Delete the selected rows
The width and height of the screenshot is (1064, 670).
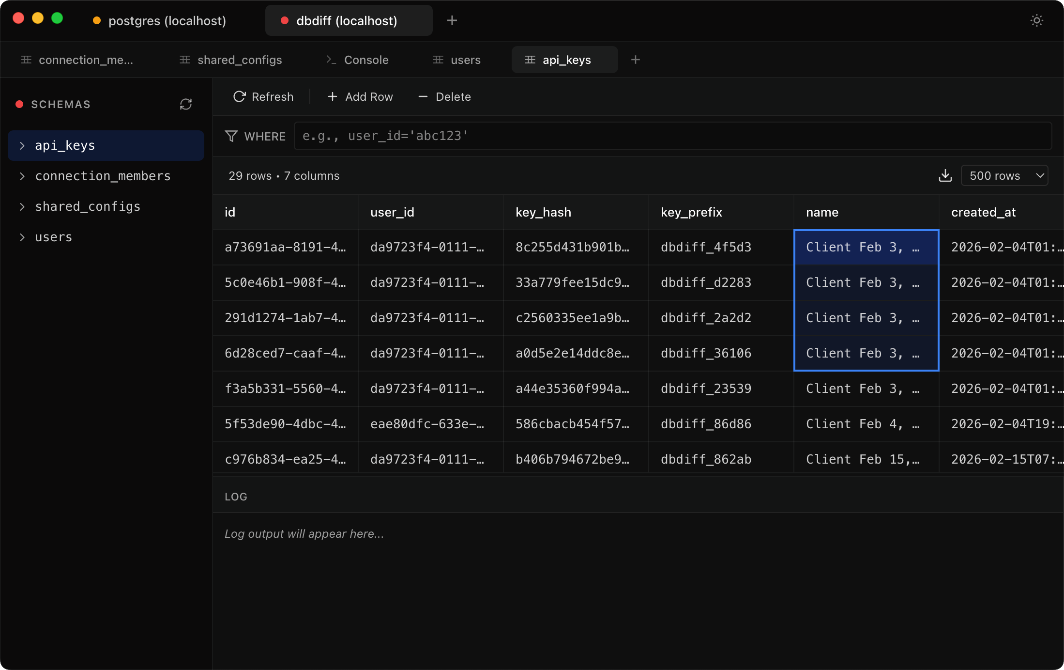tap(444, 96)
